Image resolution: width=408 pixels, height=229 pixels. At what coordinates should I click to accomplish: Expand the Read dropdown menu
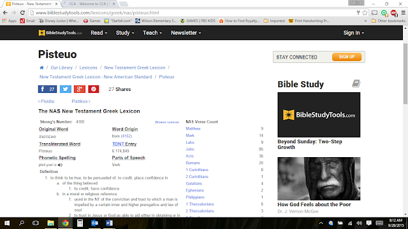[x=99, y=33]
